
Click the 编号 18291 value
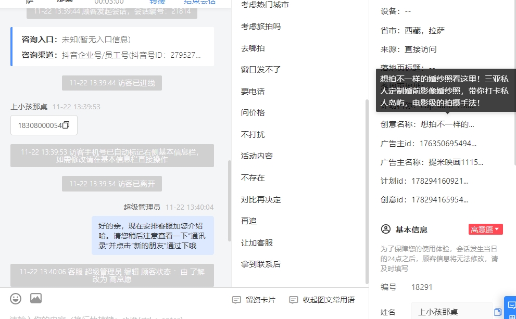[x=422, y=287]
